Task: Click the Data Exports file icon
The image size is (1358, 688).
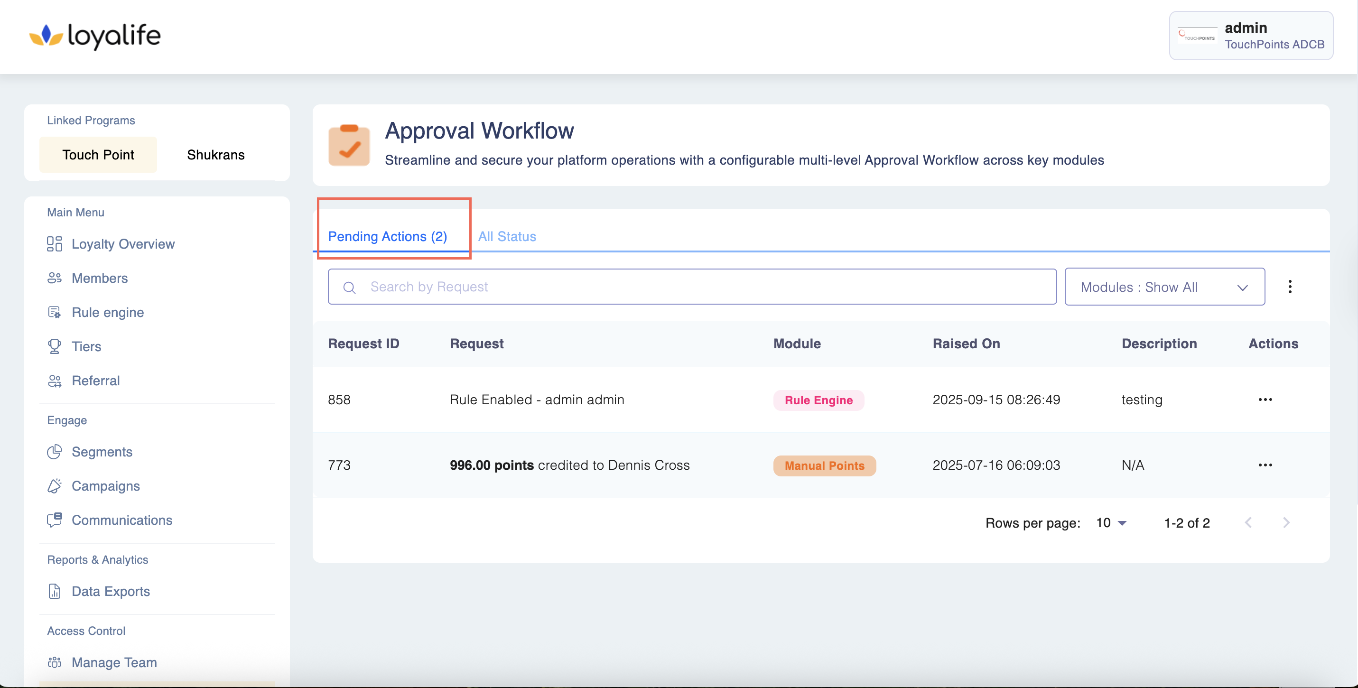Action: [x=54, y=592]
